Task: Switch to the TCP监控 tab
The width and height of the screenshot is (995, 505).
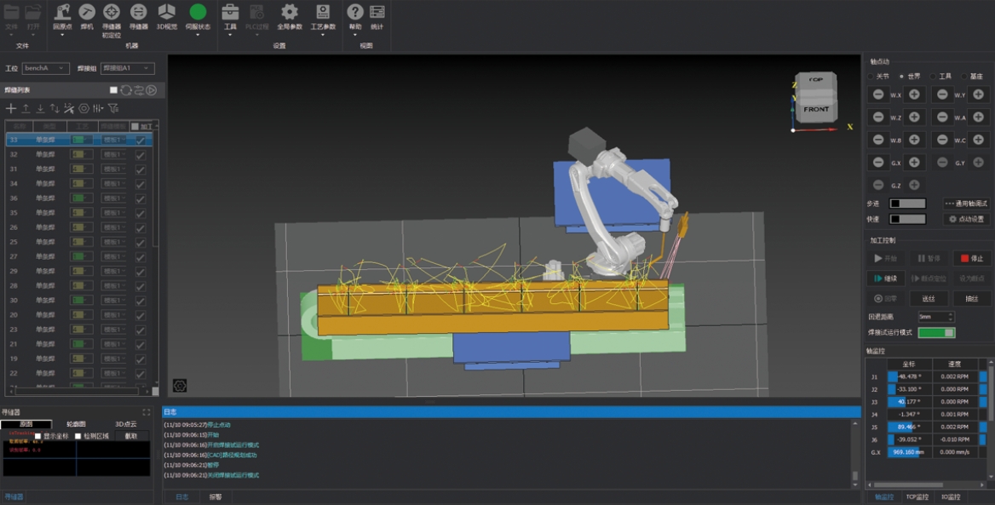Action: (x=917, y=496)
